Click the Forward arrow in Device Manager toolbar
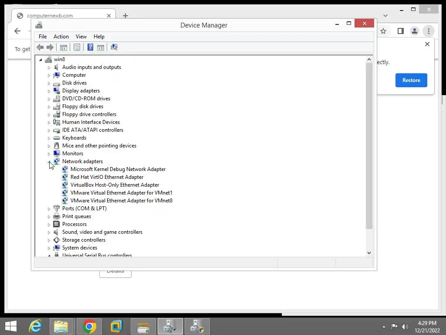 coord(50,47)
